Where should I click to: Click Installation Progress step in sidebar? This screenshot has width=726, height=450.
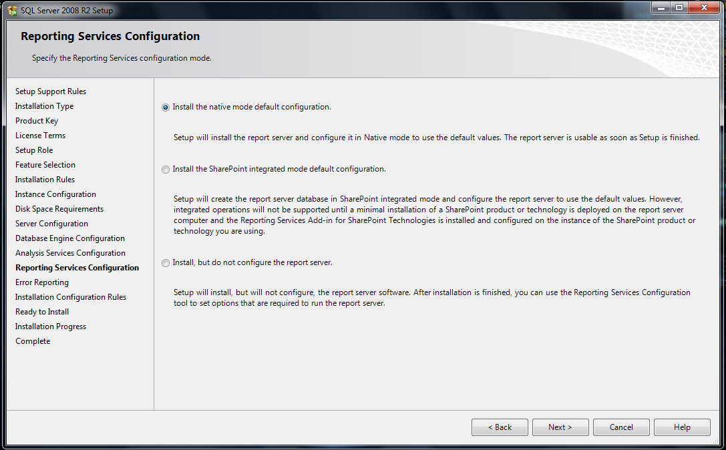point(51,326)
